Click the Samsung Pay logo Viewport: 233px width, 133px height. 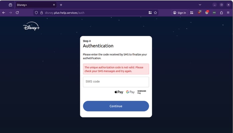(141, 92)
